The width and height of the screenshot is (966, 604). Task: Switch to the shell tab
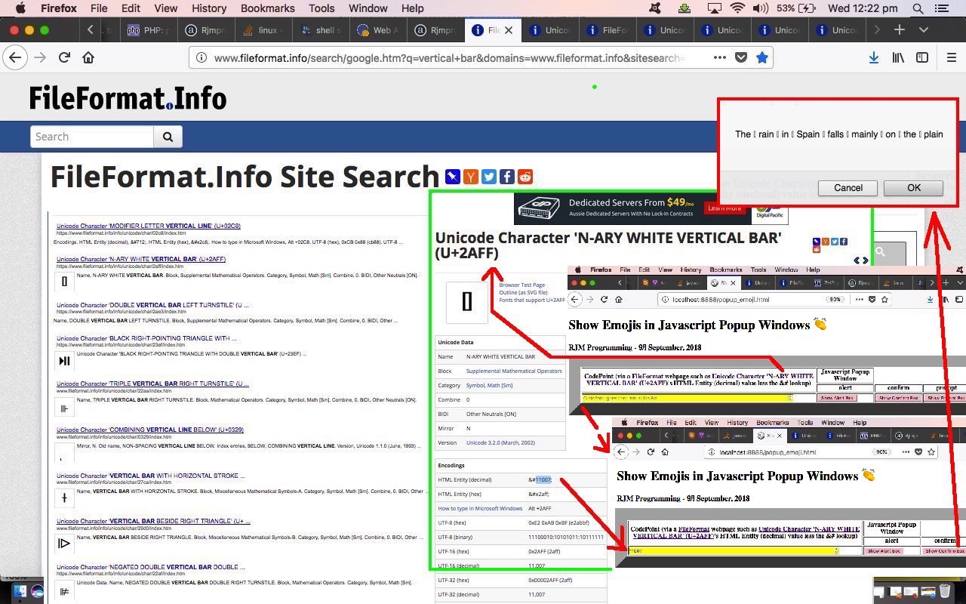click(x=321, y=30)
